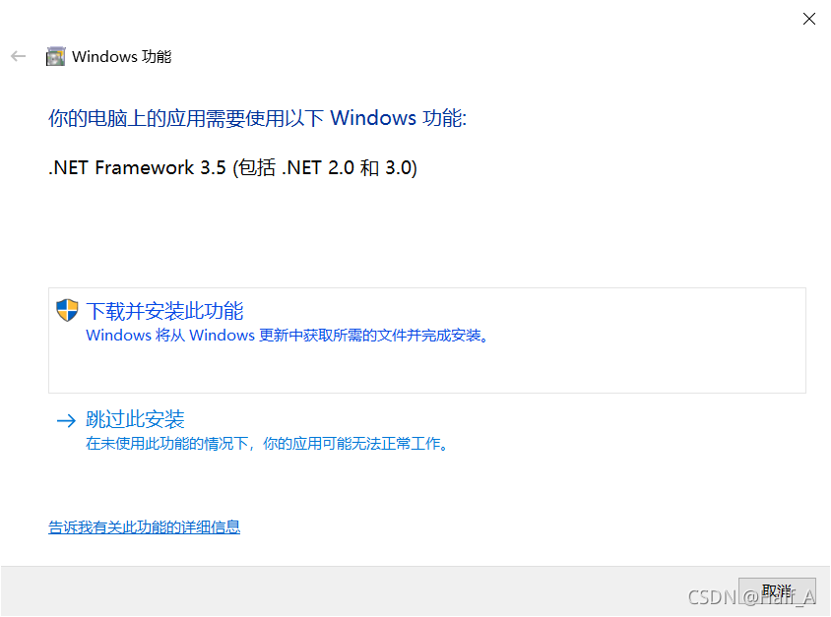Click the 取消 button

coord(777,591)
